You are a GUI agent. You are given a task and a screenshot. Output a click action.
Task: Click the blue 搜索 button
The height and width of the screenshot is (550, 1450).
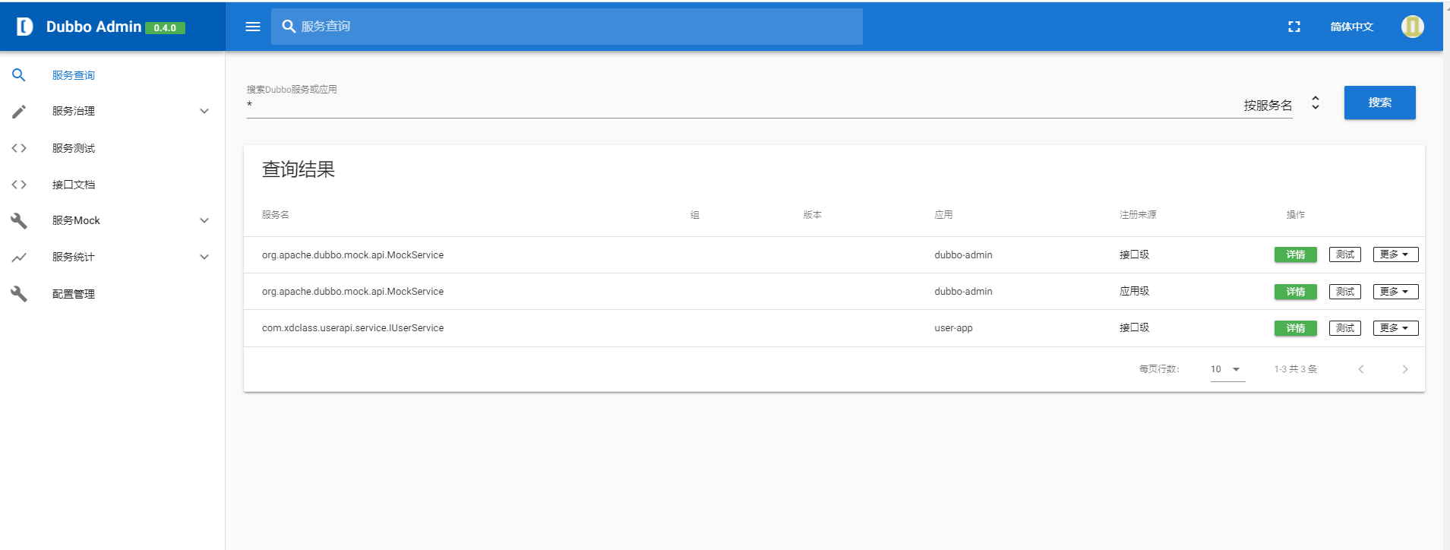(x=1380, y=103)
